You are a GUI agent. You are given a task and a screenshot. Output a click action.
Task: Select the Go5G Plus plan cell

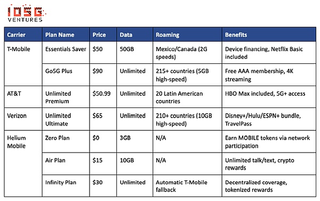tap(66, 75)
